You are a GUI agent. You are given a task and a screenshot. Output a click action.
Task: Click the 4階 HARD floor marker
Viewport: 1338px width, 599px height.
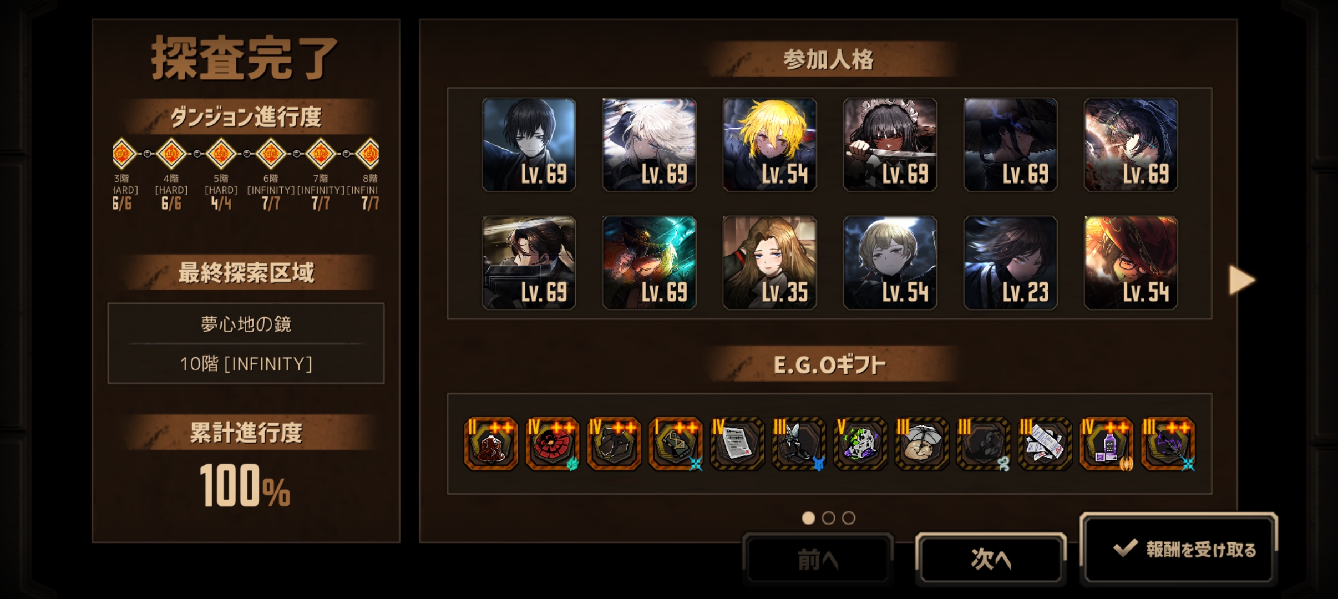[171, 154]
